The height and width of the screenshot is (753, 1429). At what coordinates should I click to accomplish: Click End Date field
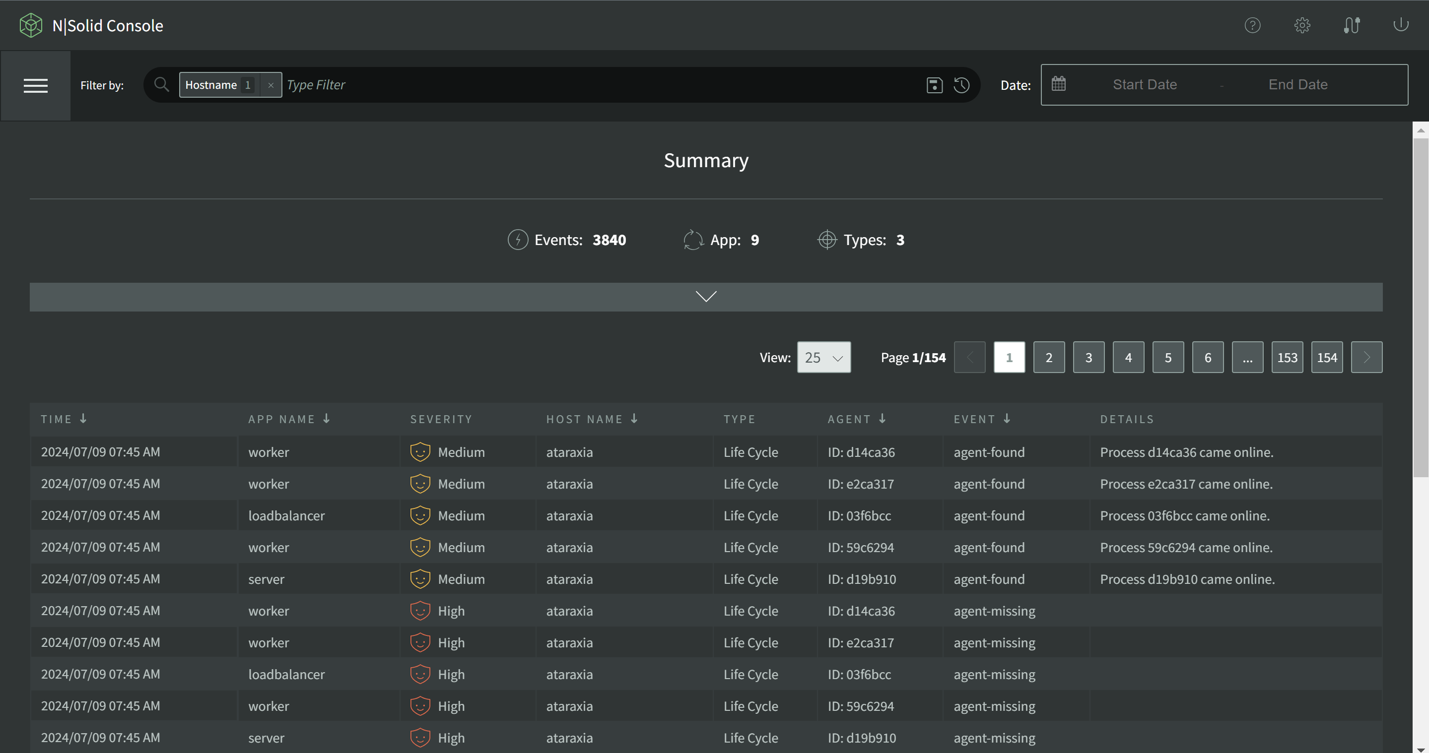pyautogui.click(x=1297, y=84)
